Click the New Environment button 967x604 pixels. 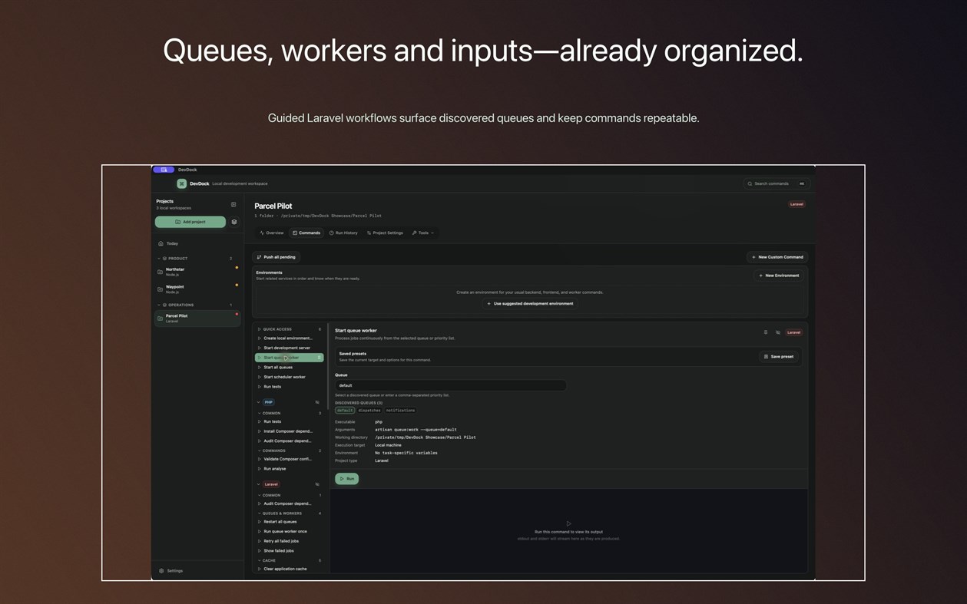coord(779,276)
